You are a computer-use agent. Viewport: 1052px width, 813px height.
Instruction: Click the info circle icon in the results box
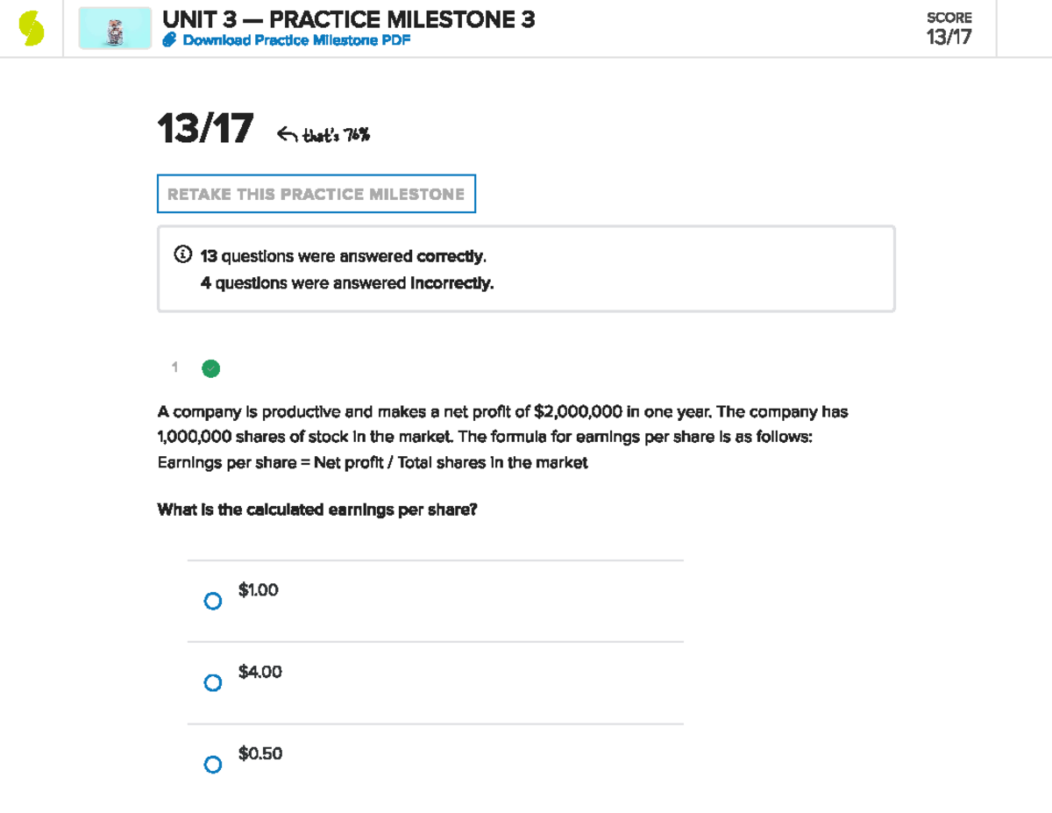point(182,255)
